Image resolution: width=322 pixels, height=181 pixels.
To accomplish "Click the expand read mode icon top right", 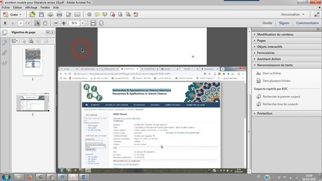I will point(316,15).
